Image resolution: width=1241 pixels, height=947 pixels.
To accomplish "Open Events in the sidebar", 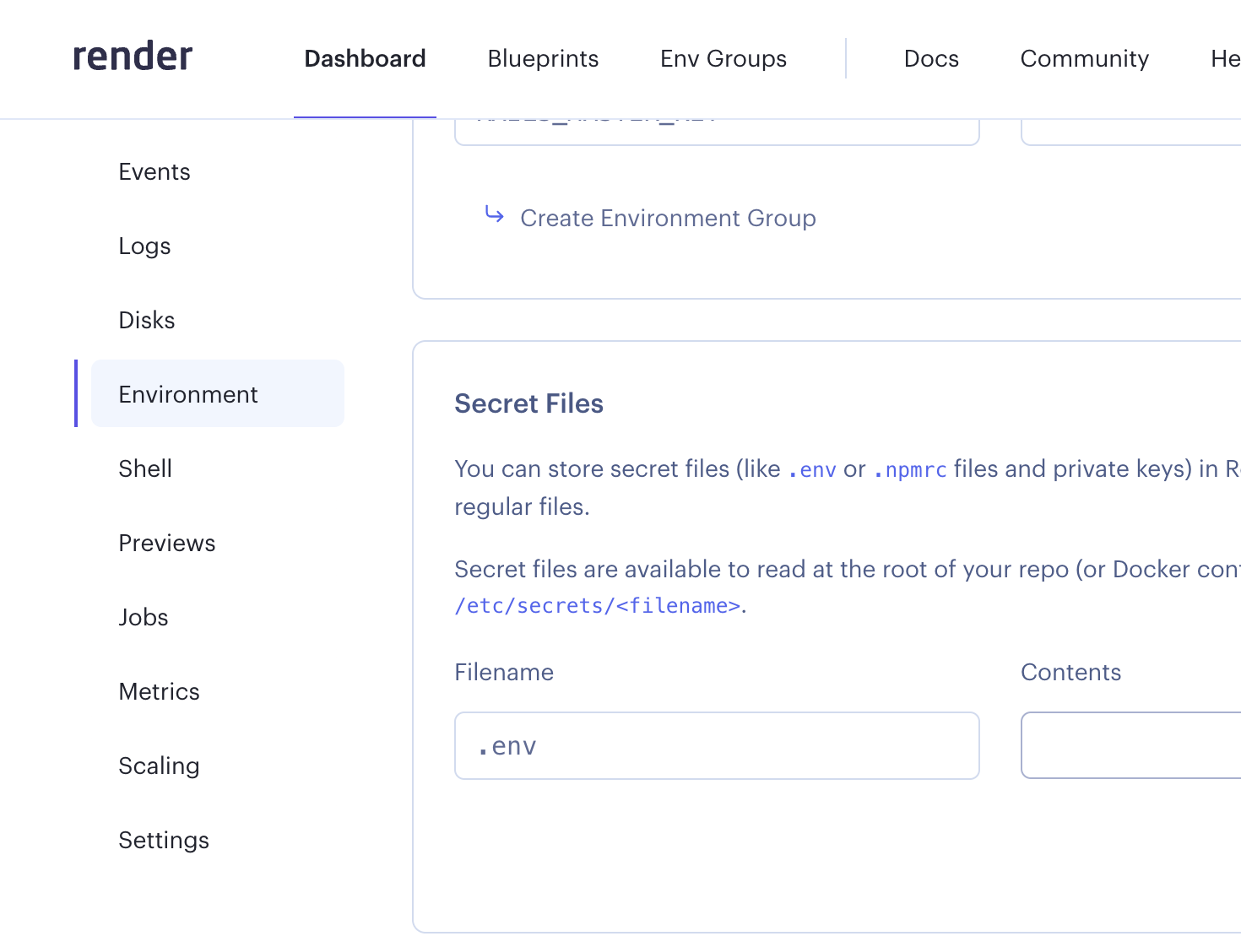I will [x=154, y=172].
